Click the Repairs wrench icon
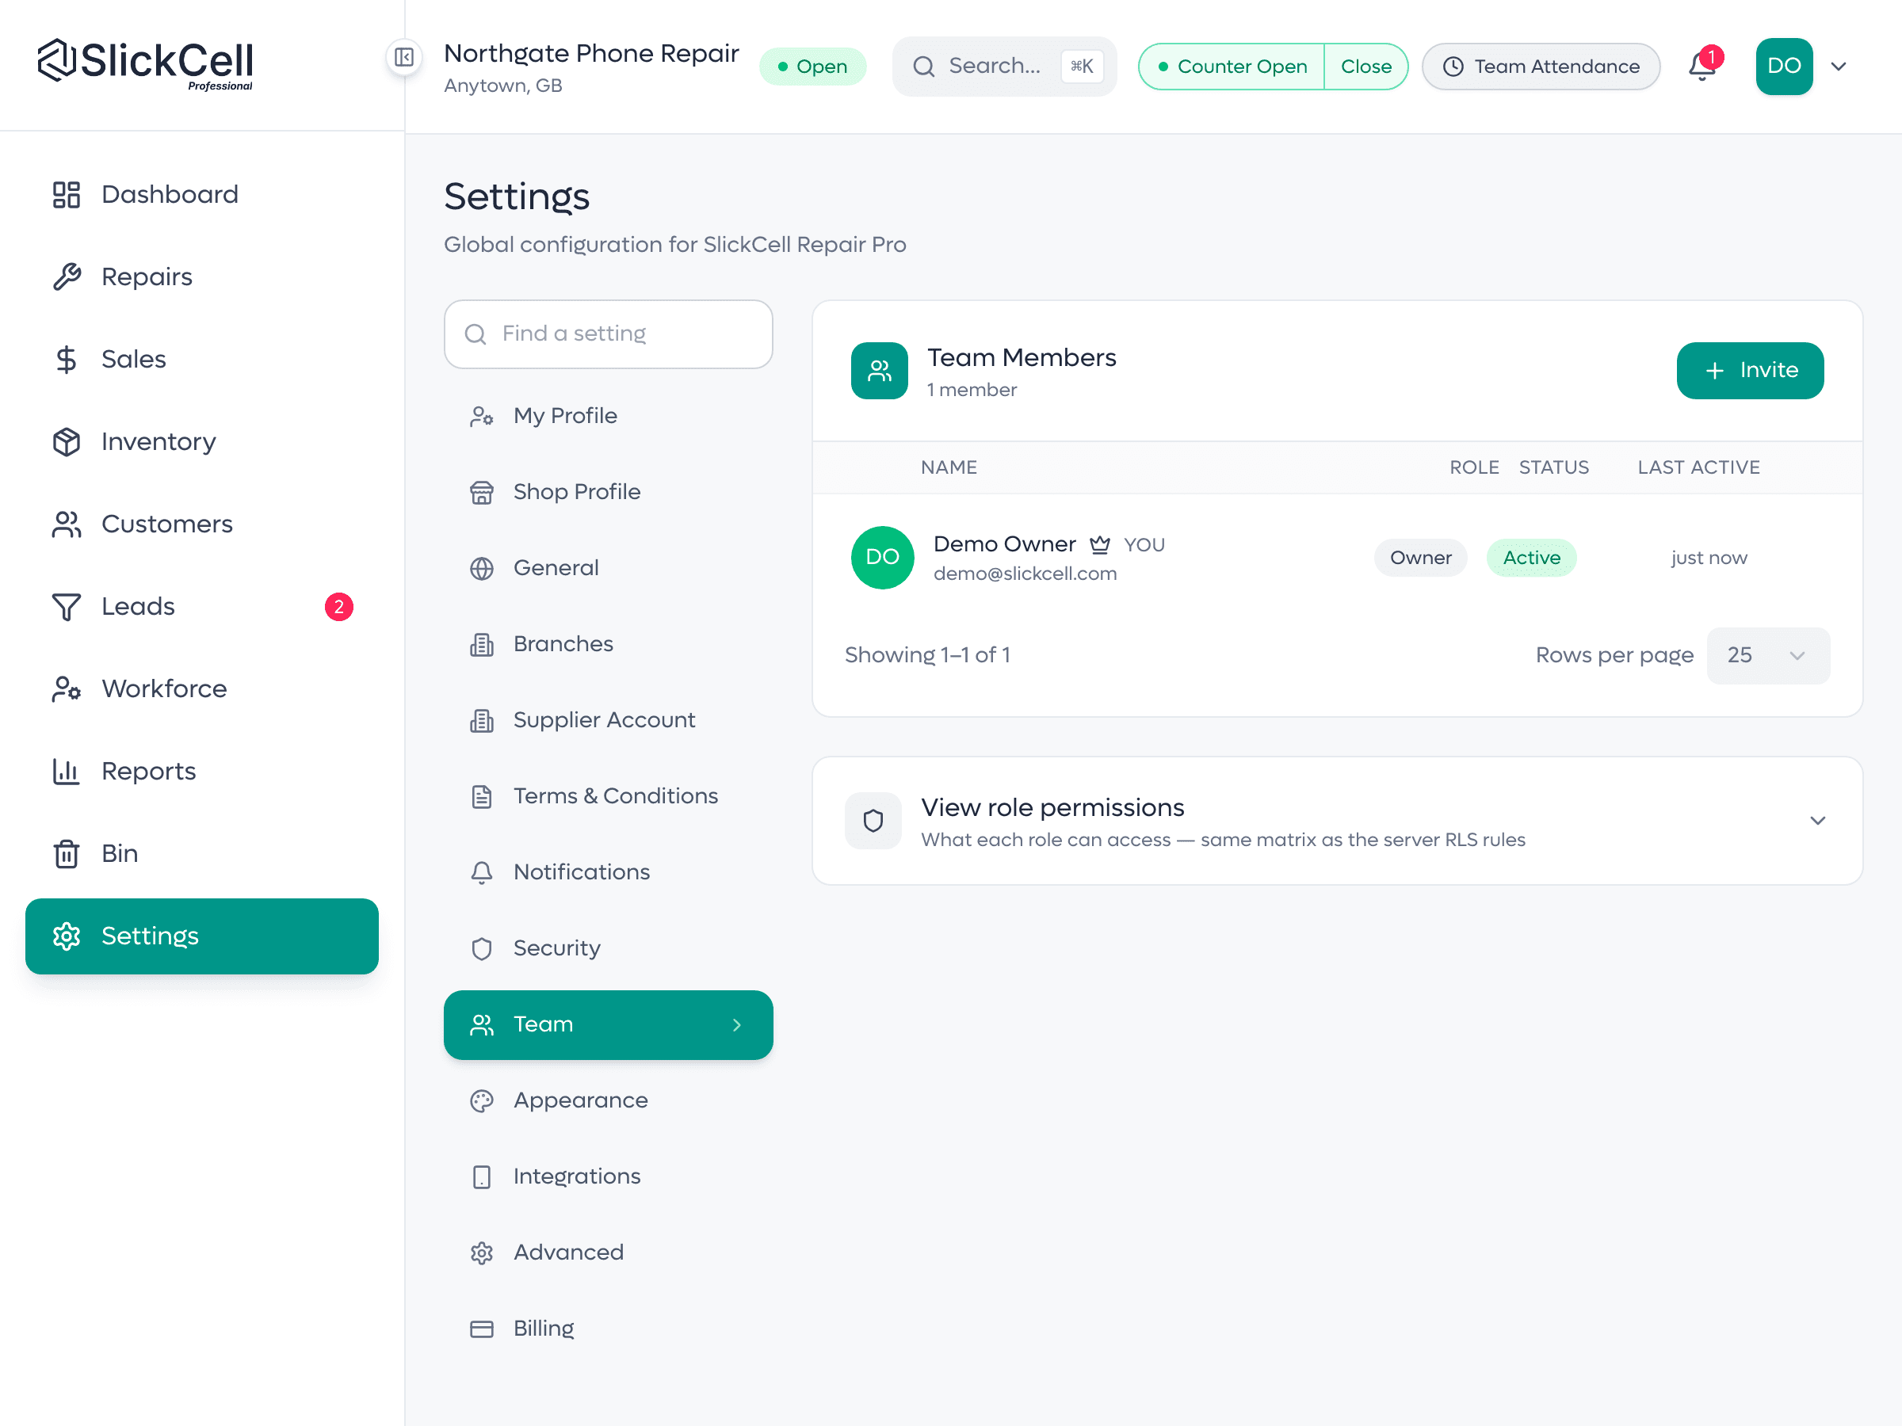Image resolution: width=1902 pixels, height=1426 pixels. click(67, 276)
